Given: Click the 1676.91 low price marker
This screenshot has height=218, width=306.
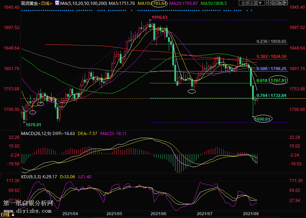Looking at the screenshot, I should [34, 125].
